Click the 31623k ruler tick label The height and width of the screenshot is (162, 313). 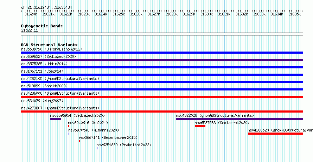pyautogui.click(x=83, y=14)
